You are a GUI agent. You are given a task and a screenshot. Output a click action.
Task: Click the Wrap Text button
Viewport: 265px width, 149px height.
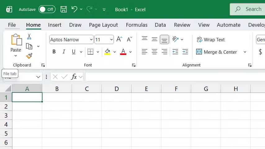pyautogui.click(x=211, y=39)
